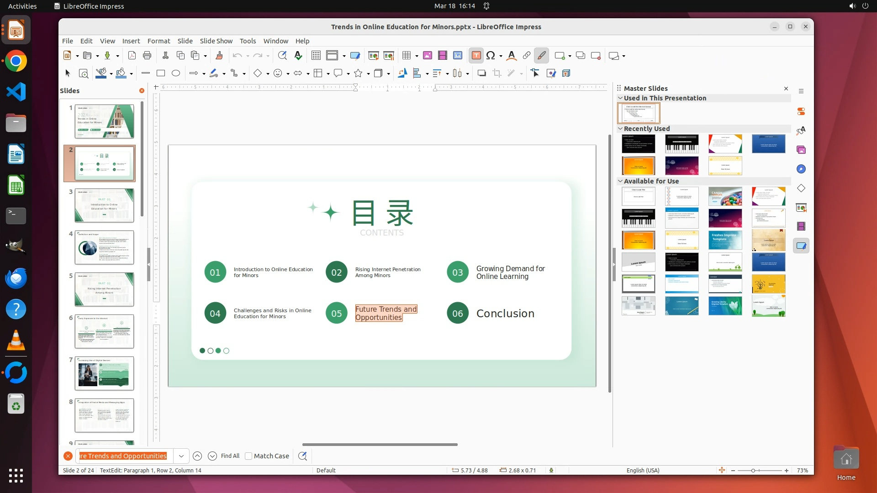Toggle Show Draw Functions pencil icon
Viewport: 877px width, 493px height.
tap(541, 56)
